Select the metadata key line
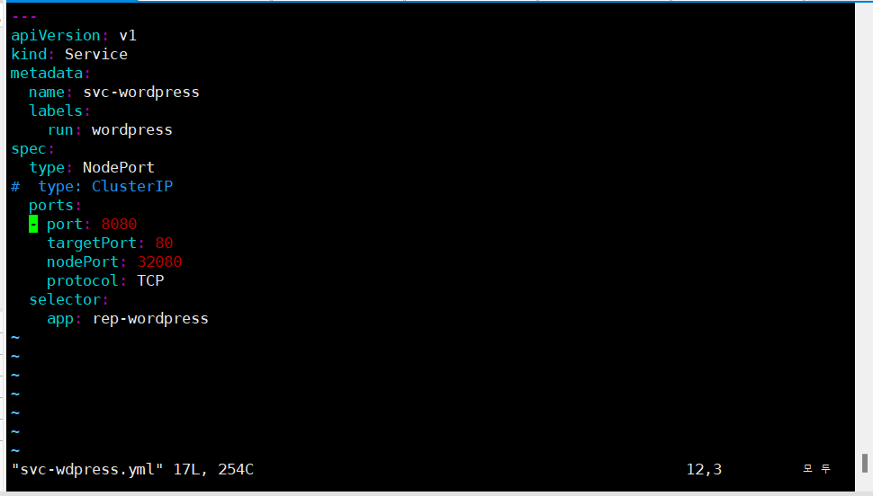This screenshot has width=873, height=496. [50, 74]
